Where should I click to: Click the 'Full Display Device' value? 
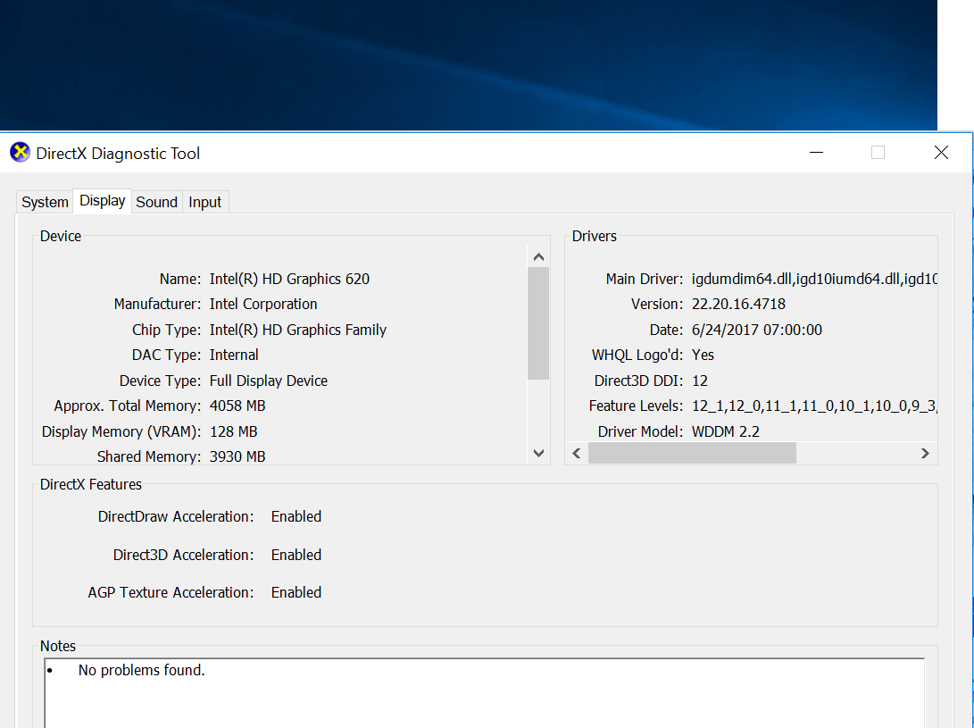click(x=269, y=381)
